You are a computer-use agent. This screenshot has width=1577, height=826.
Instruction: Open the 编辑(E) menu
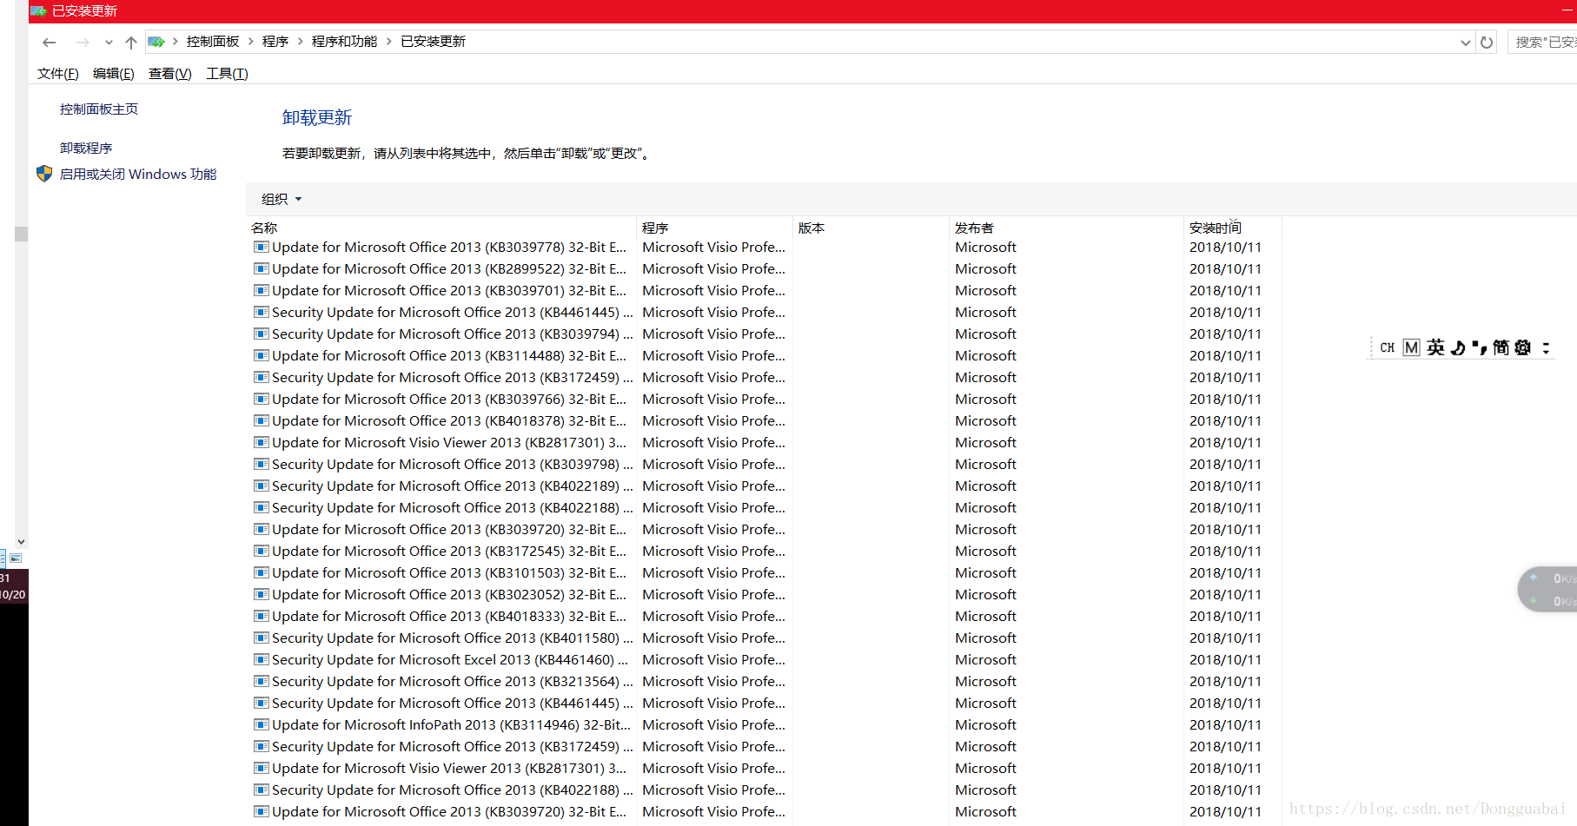[114, 74]
